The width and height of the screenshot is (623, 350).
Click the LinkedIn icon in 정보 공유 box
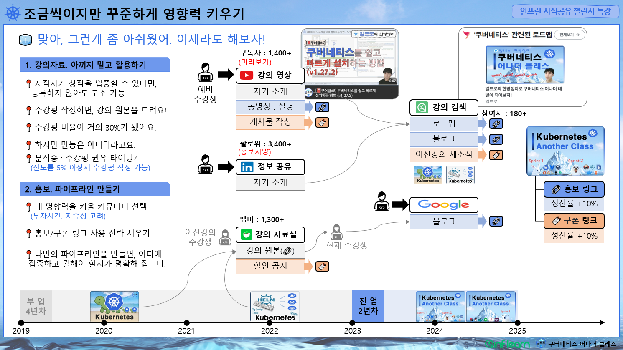[x=247, y=167]
